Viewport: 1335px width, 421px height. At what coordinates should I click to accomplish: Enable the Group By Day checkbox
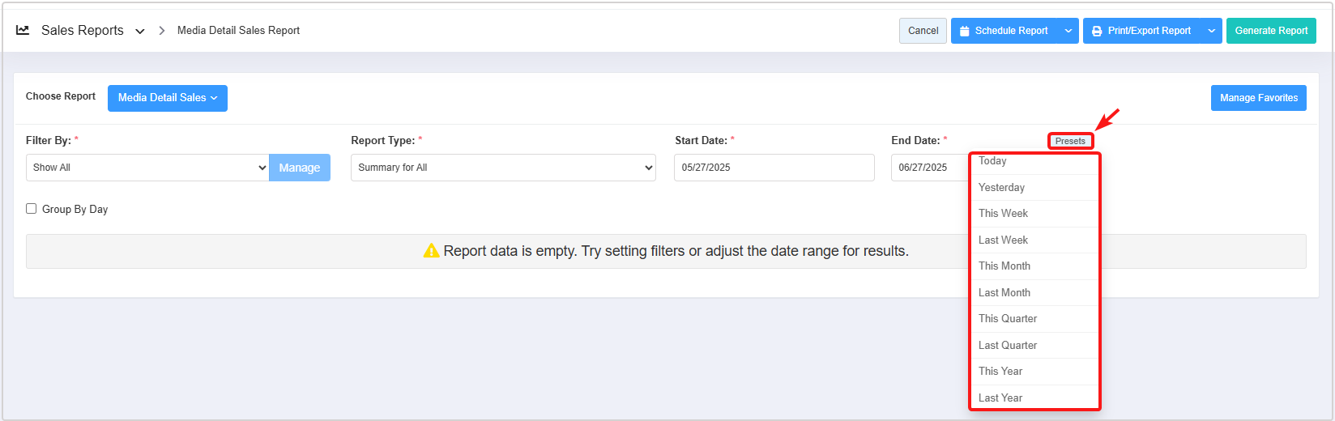click(32, 209)
